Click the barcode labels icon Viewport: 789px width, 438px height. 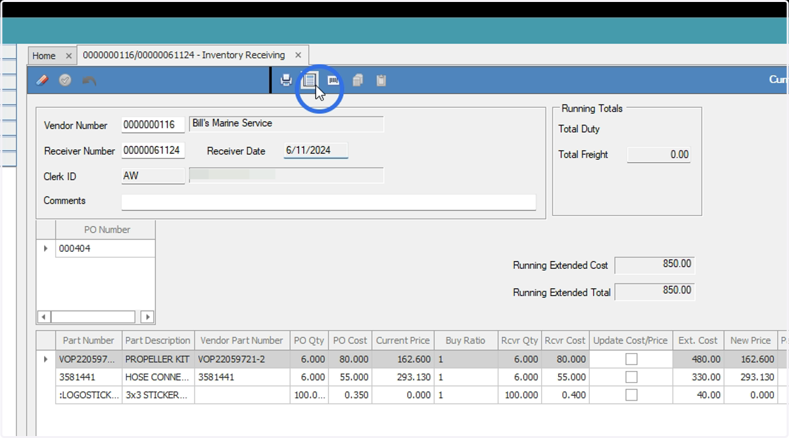tap(333, 80)
